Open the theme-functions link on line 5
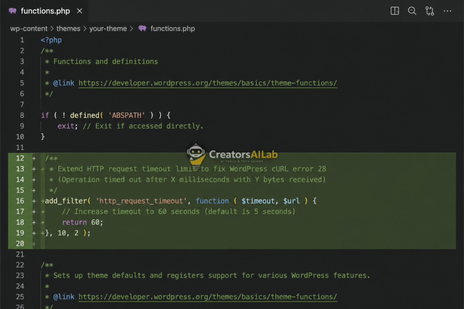The width and height of the screenshot is (464, 309). pos(208,83)
